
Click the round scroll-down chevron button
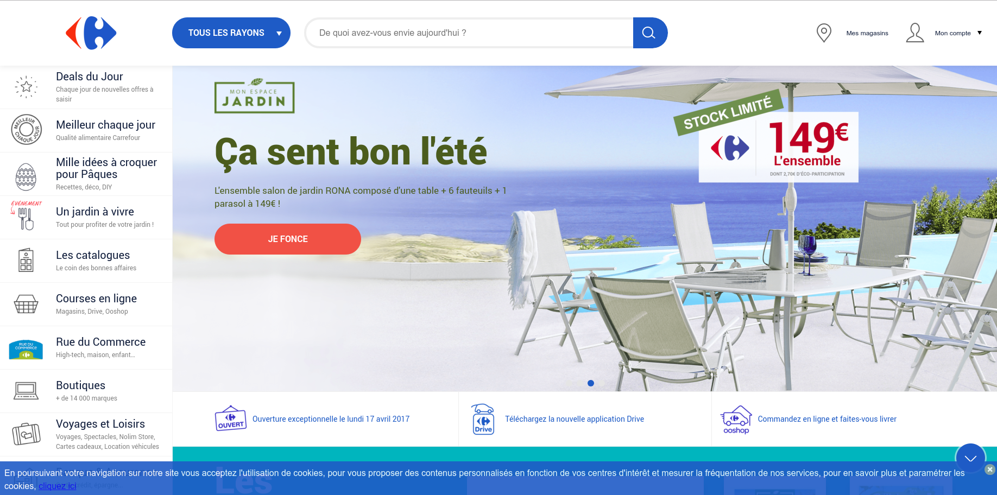coord(970,458)
